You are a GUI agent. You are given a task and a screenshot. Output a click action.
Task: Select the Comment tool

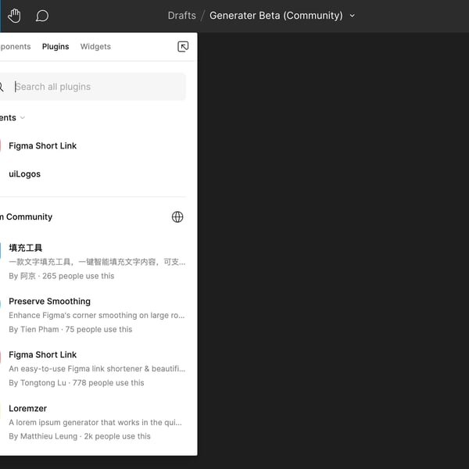tap(42, 16)
